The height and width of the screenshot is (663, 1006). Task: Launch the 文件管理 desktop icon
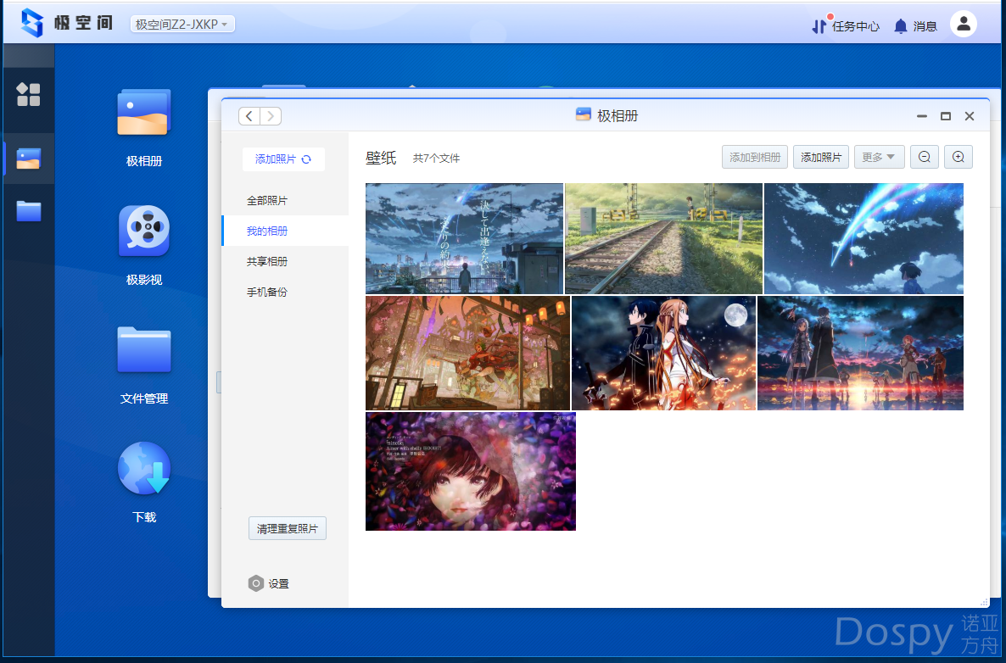[x=144, y=349]
